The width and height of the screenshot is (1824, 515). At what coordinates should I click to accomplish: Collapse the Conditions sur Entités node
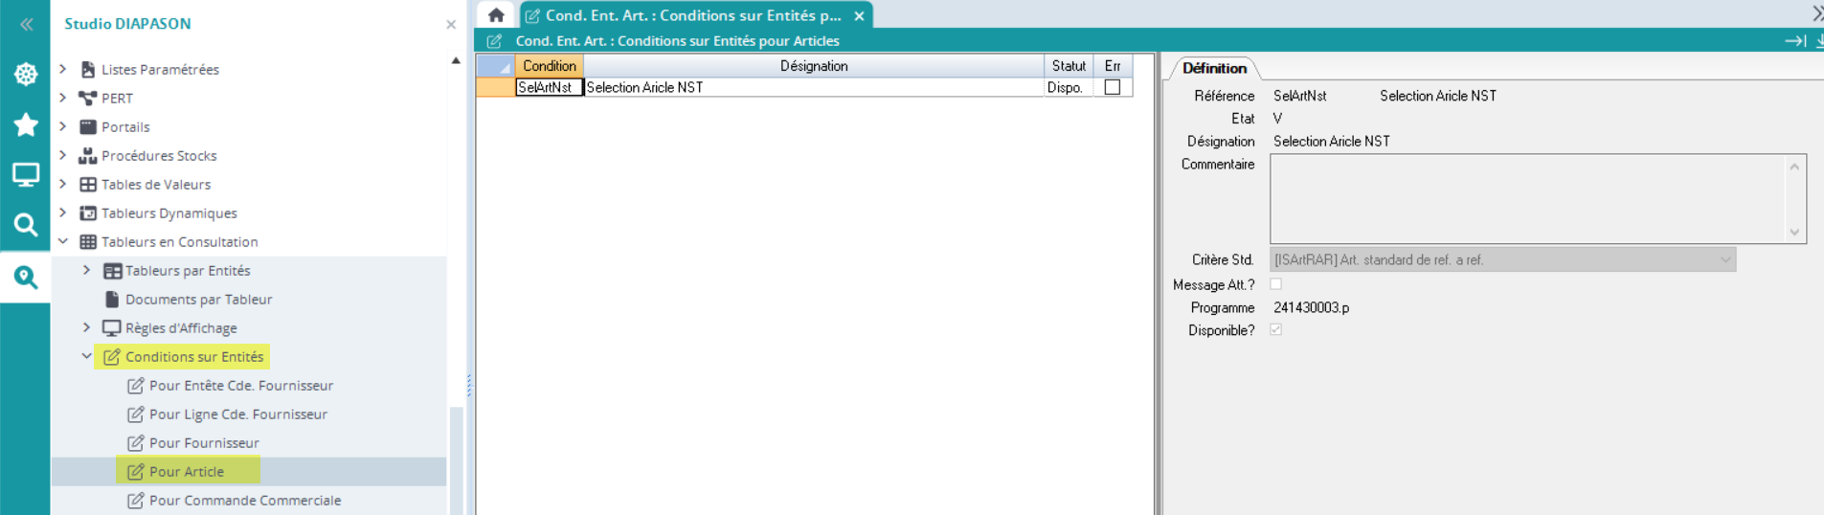86,356
